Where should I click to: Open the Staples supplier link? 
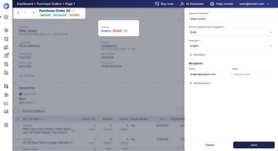(106, 31)
